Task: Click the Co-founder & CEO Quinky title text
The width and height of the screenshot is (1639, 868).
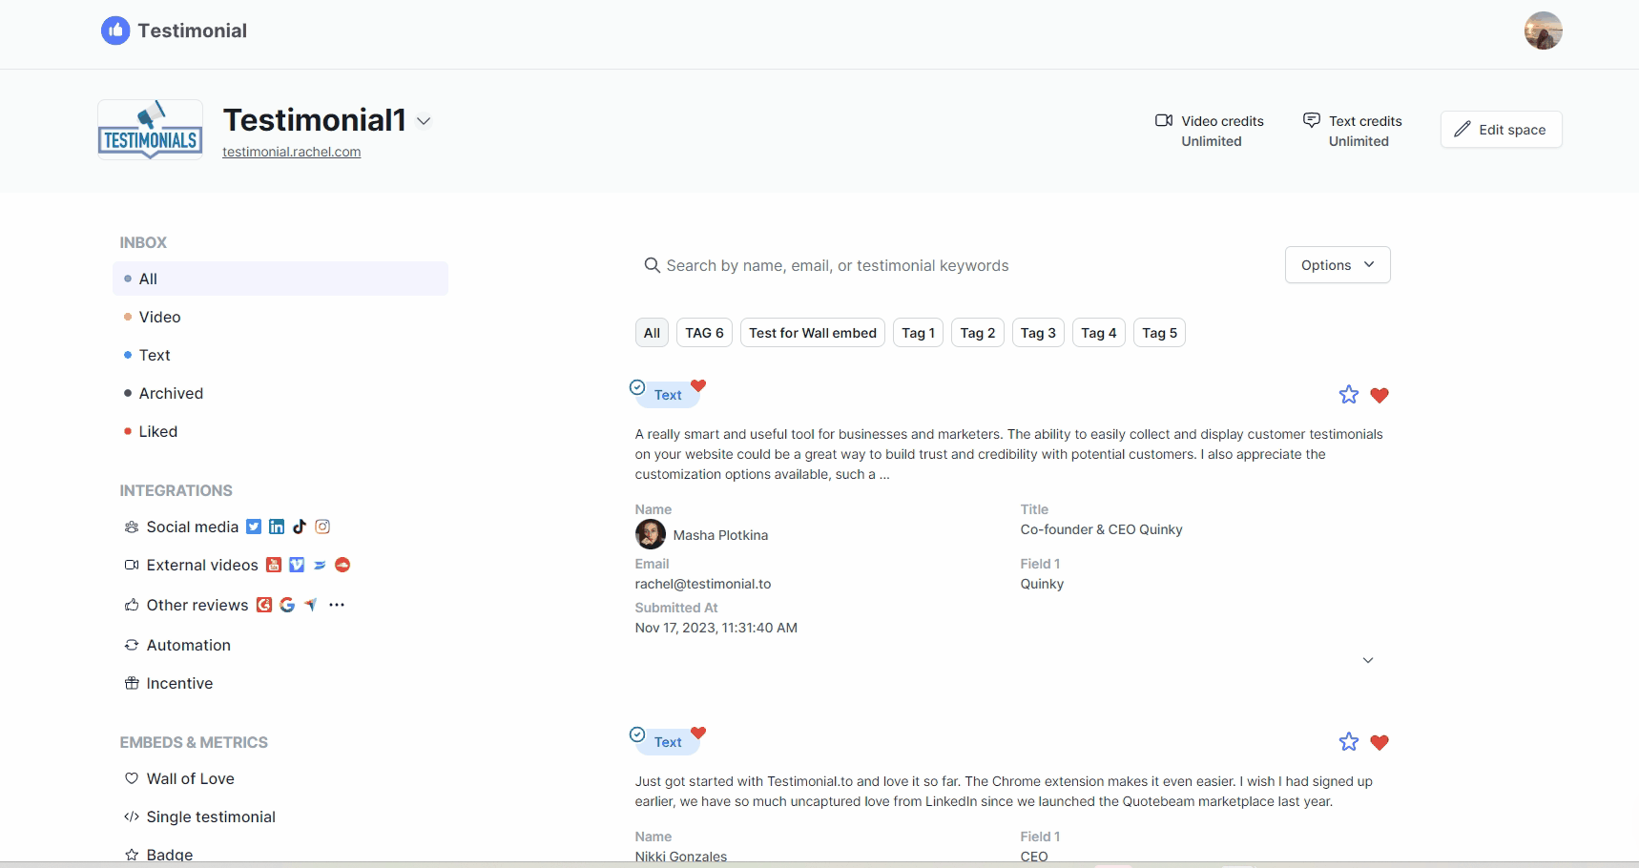Action: [1101, 529]
